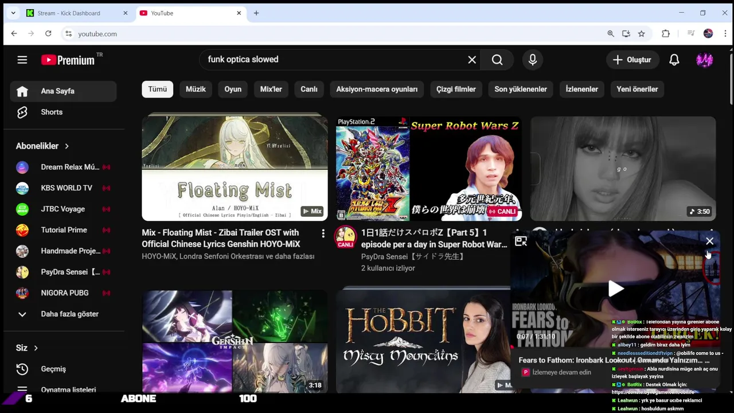Viewport: 734px width, 413px height.
Task: Open the Super Robot Wars Z thumbnail
Action: (429, 168)
